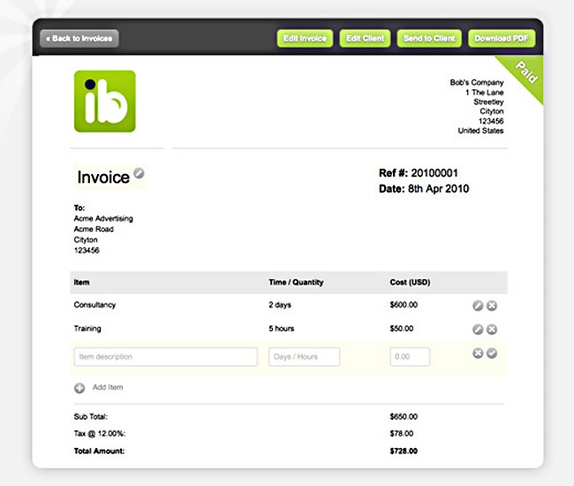The width and height of the screenshot is (574, 486).
Task: Delete the Consultancy line item
Action: click(492, 306)
